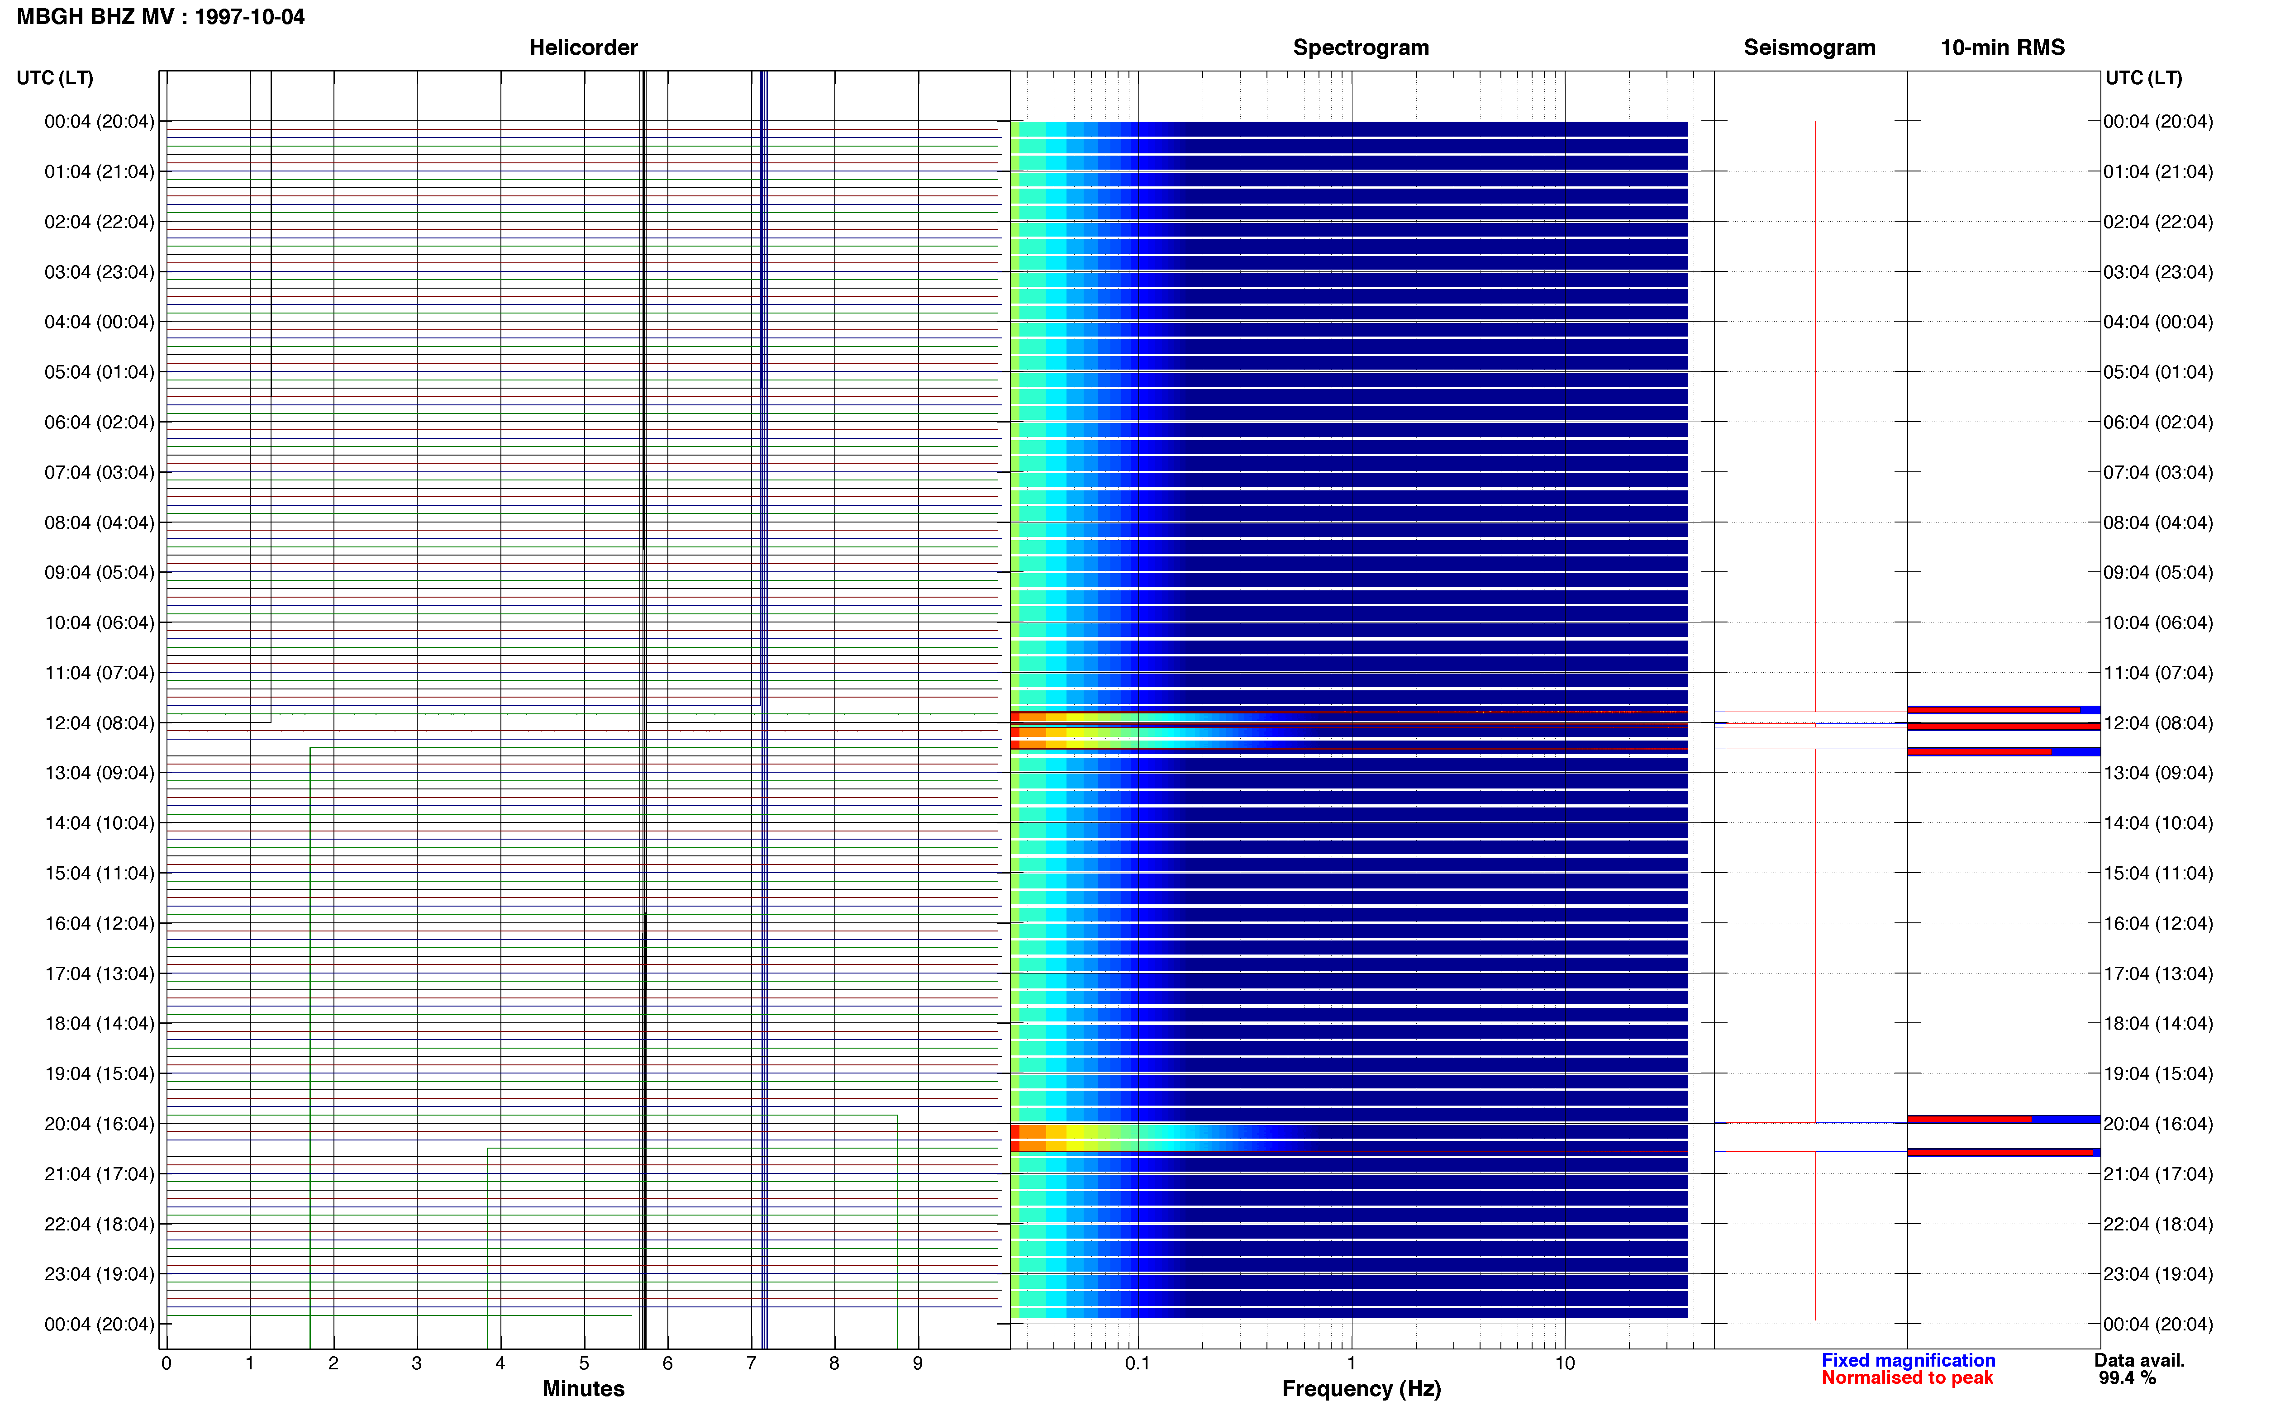Image resolution: width=2271 pixels, height=1420 pixels.
Task: Click the Frequency axis tick label 0.1
Action: (1138, 1363)
